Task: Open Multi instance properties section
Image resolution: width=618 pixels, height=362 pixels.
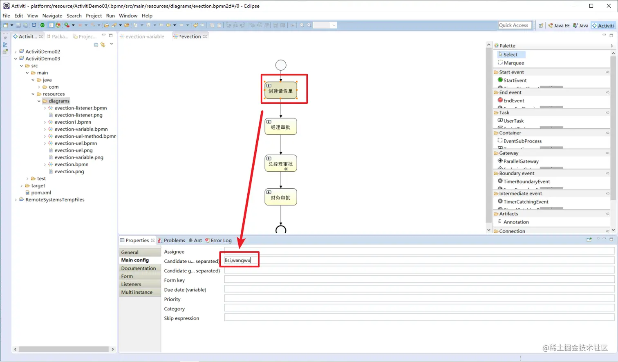Action: coord(140,292)
